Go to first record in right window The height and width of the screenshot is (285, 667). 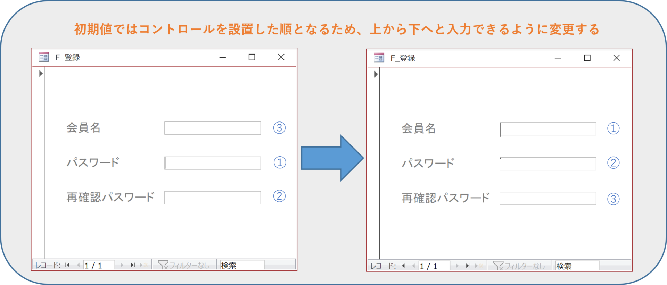403,266
